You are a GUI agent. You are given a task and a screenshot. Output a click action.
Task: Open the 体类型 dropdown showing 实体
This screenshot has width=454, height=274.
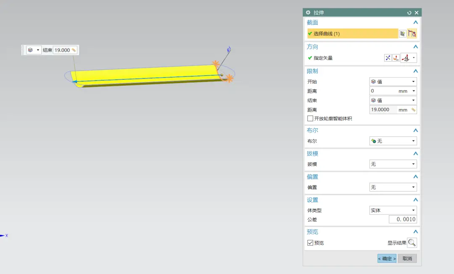pyautogui.click(x=393, y=210)
